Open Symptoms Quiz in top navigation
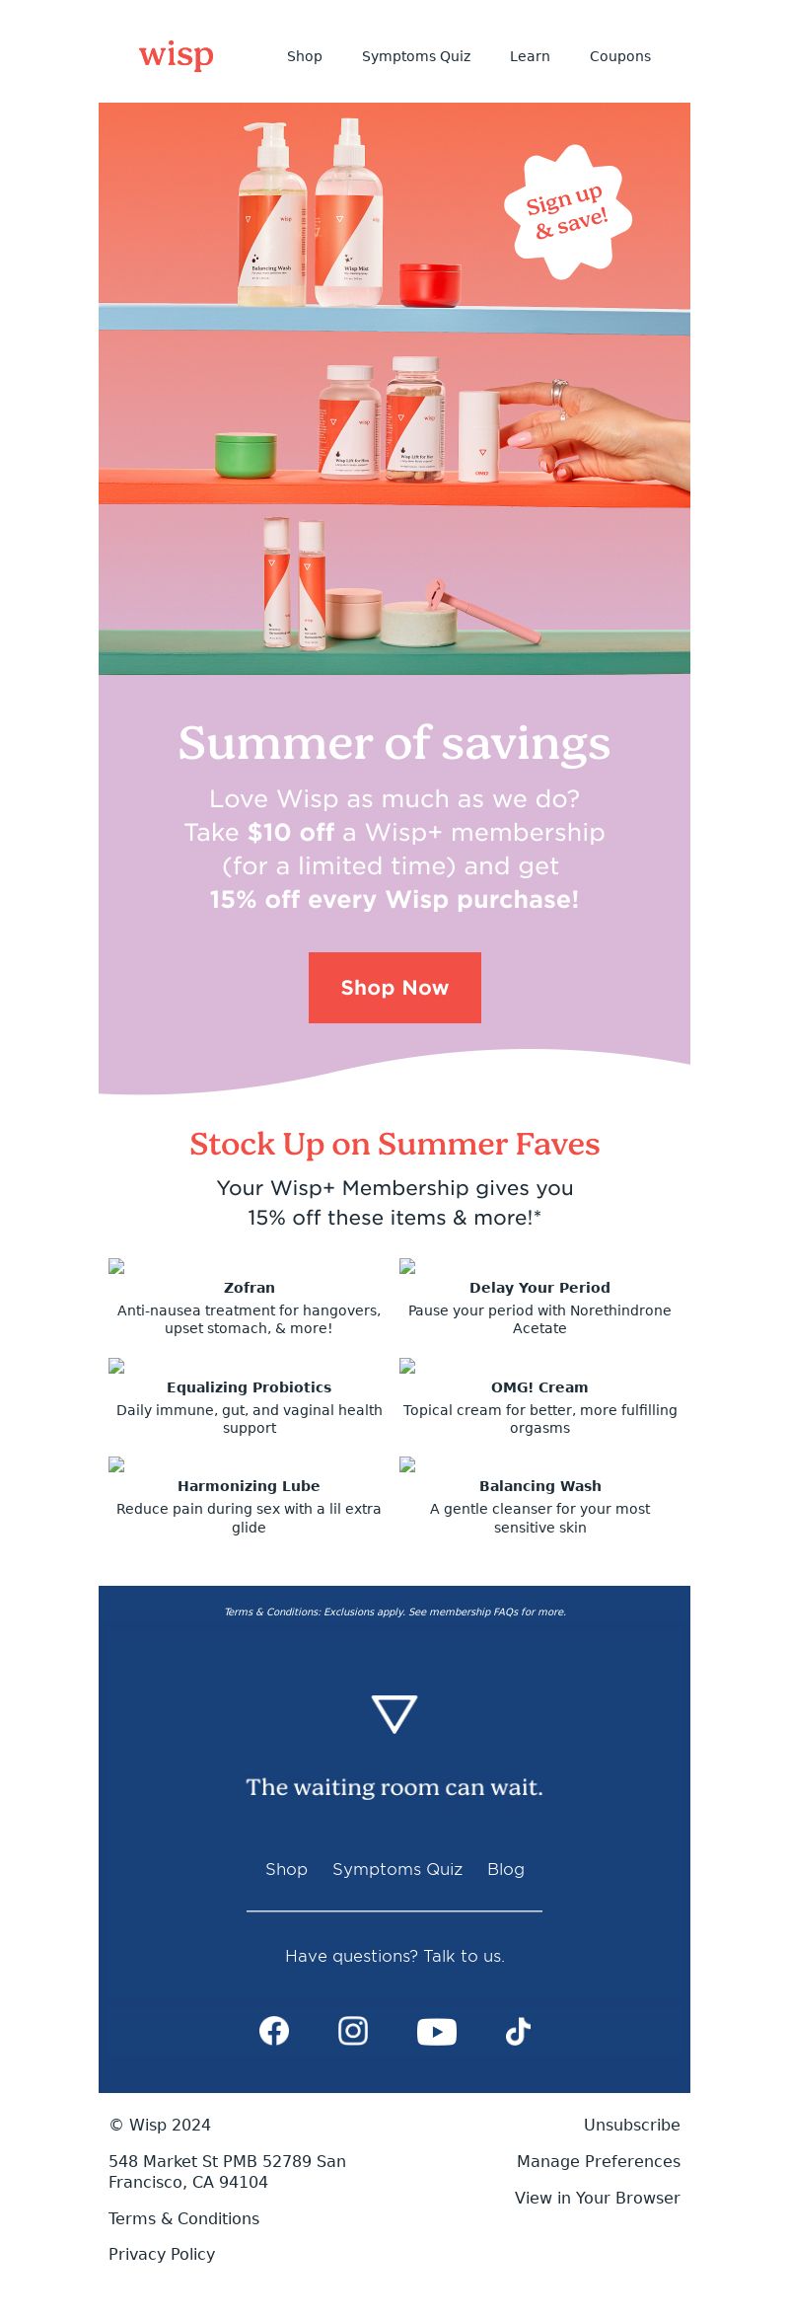The width and height of the screenshot is (789, 2319). 416,56
